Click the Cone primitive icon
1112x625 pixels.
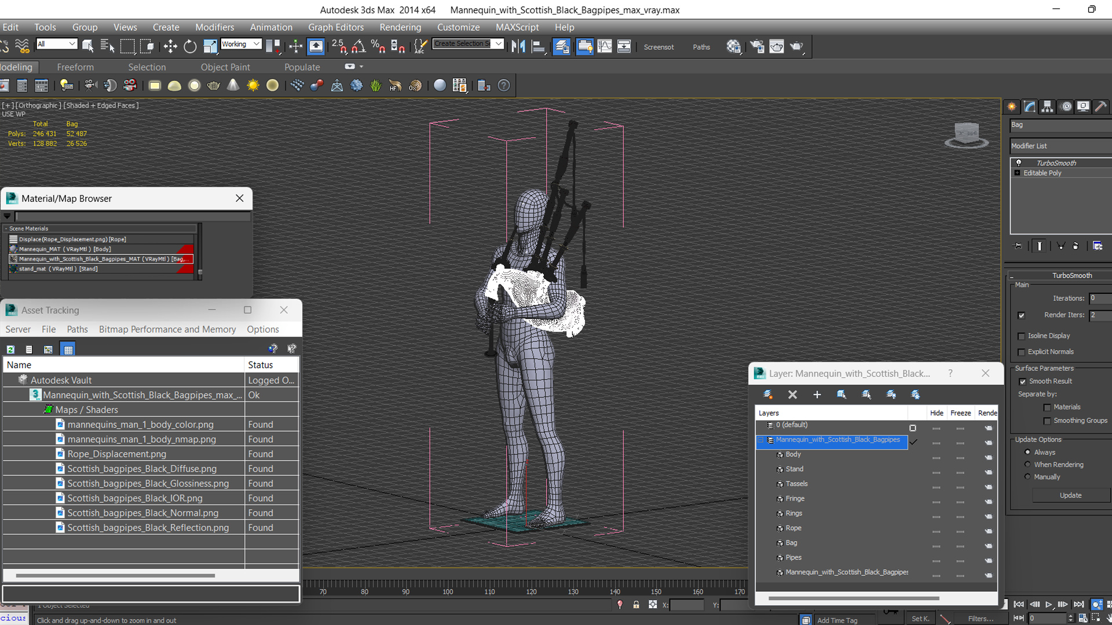click(x=233, y=86)
